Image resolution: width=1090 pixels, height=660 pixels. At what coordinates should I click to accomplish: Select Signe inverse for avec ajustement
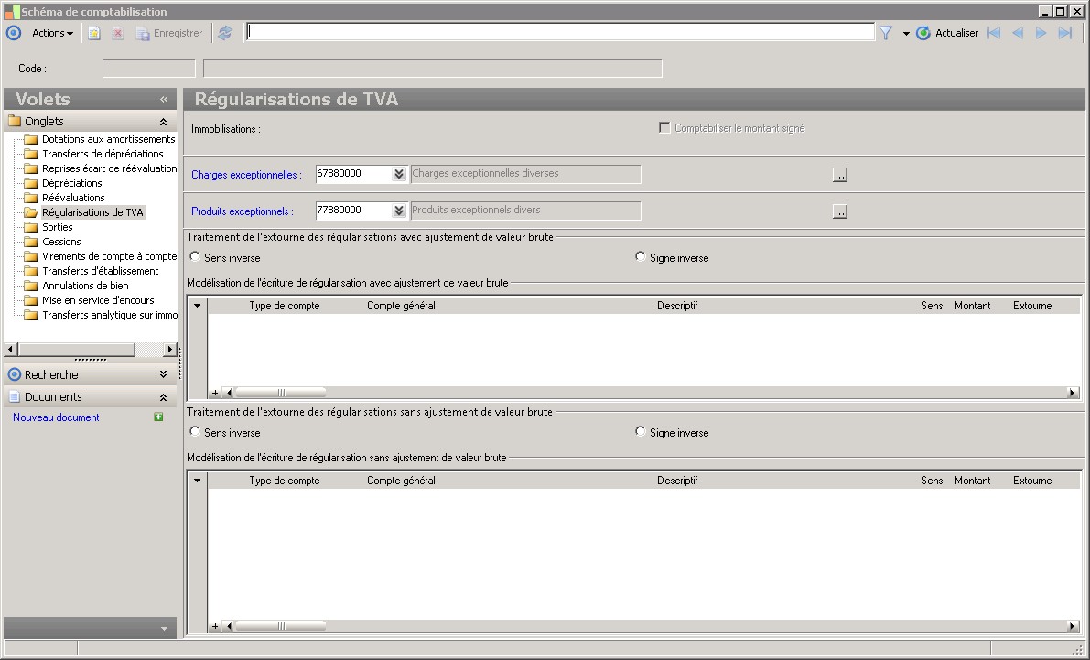click(641, 256)
